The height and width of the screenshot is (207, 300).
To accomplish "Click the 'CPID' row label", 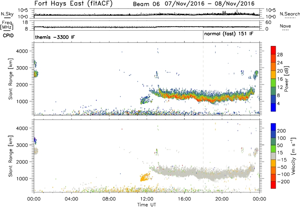I will tap(8, 35).
